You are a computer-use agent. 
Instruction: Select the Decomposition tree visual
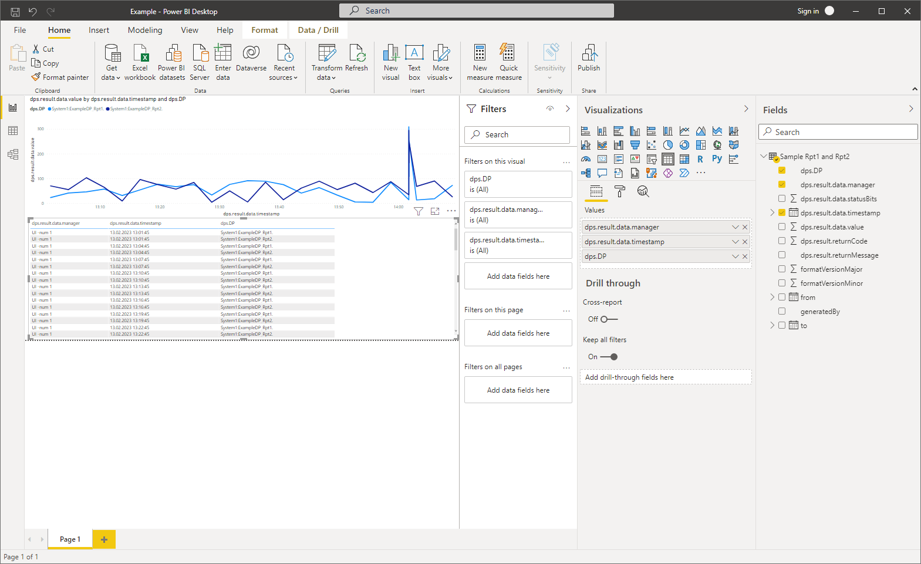click(x=586, y=173)
